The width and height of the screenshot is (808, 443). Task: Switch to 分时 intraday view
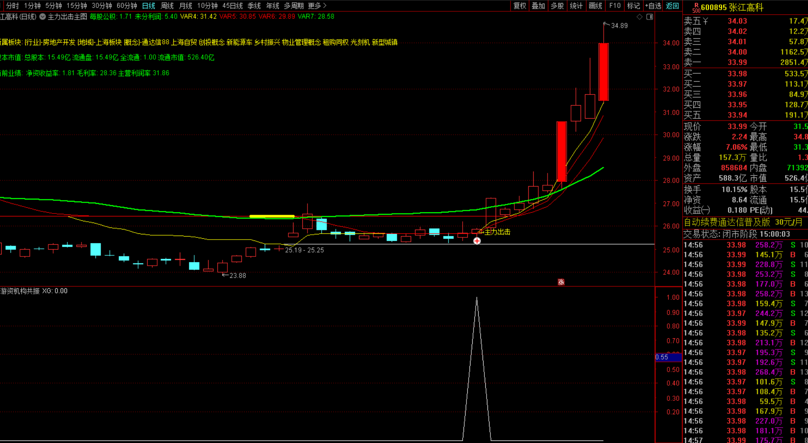[12, 6]
